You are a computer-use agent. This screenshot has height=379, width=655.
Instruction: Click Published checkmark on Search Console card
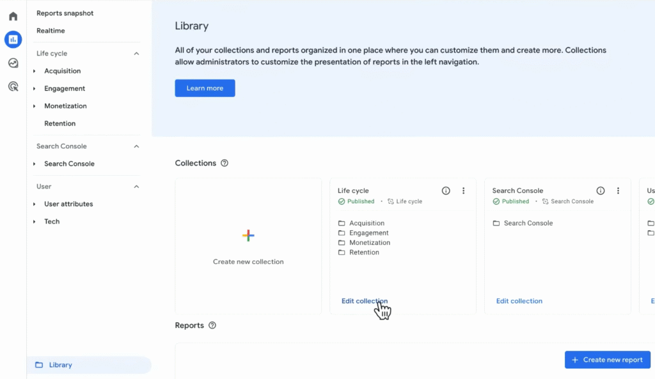[x=496, y=201]
